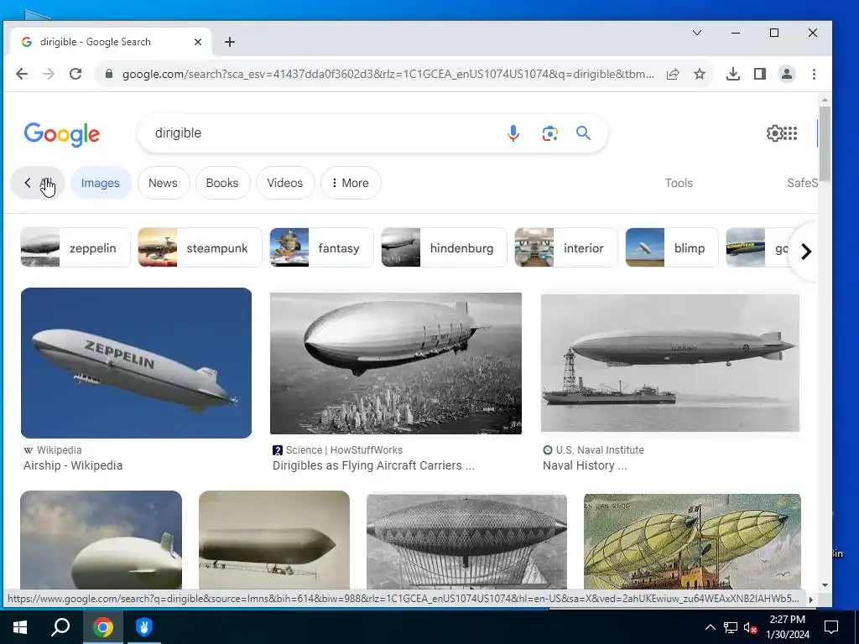Open Google quick settings gear
The image size is (859, 644).
point(774,133)
